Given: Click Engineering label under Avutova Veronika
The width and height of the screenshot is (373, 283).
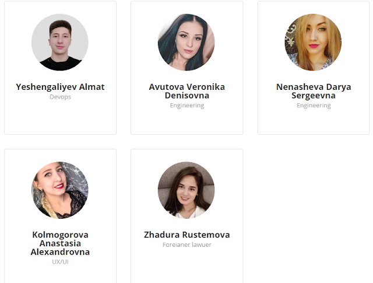Looking at the screenshot, I should [187, 106].
